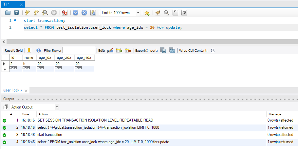
Task: Toggle invisible characters pilcrow icon
Action: click(x=175, y=13)
